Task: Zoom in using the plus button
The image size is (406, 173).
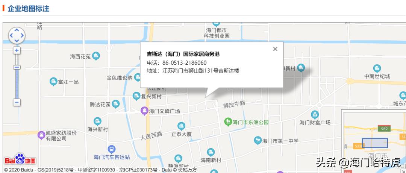Action: [17, 50]
